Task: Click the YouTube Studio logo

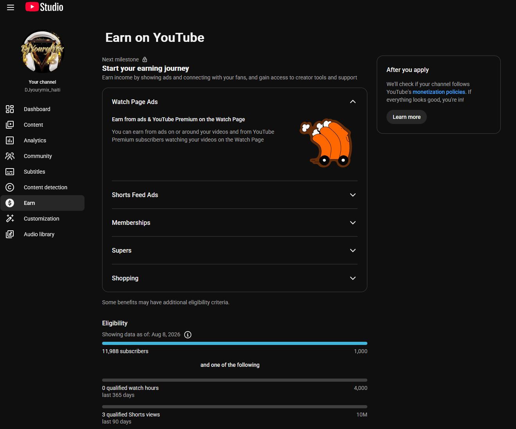Action: (44, 7)
